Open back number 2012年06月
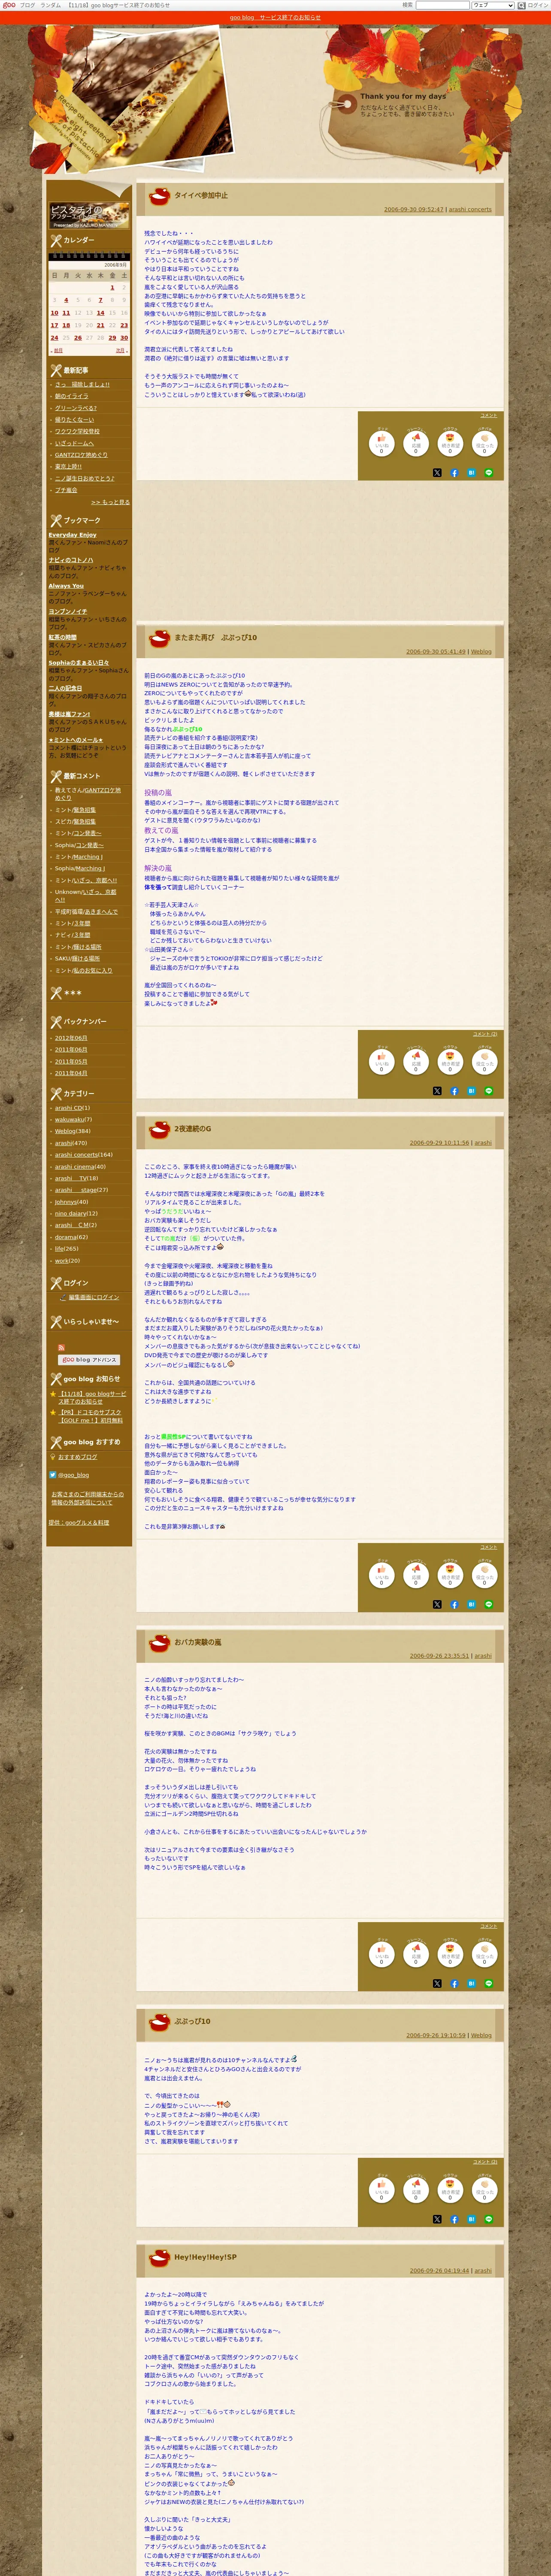The width and height of the screenshot is (551, 2576). tap(71, 1038)
